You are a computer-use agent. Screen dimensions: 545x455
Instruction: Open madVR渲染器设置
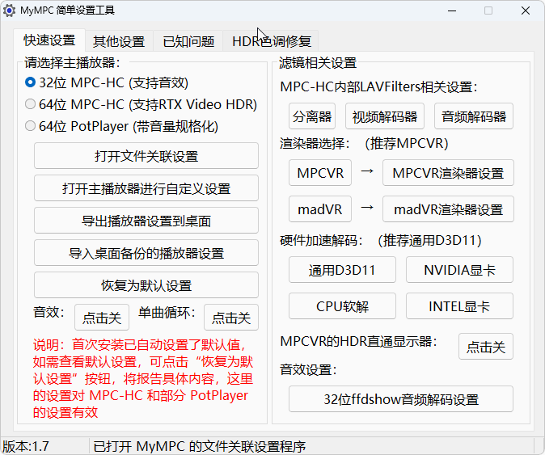point(448,209)
